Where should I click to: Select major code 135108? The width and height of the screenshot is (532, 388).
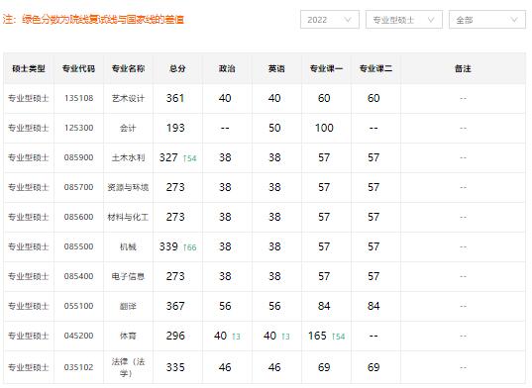point(78,98)
